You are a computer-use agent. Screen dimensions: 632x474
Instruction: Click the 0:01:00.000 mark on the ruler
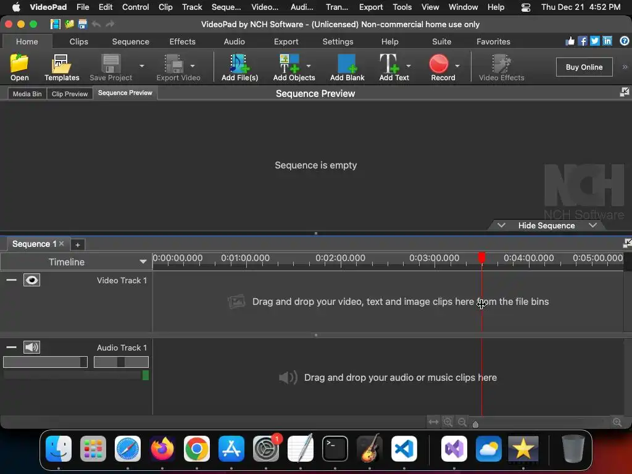click(245, 258)
